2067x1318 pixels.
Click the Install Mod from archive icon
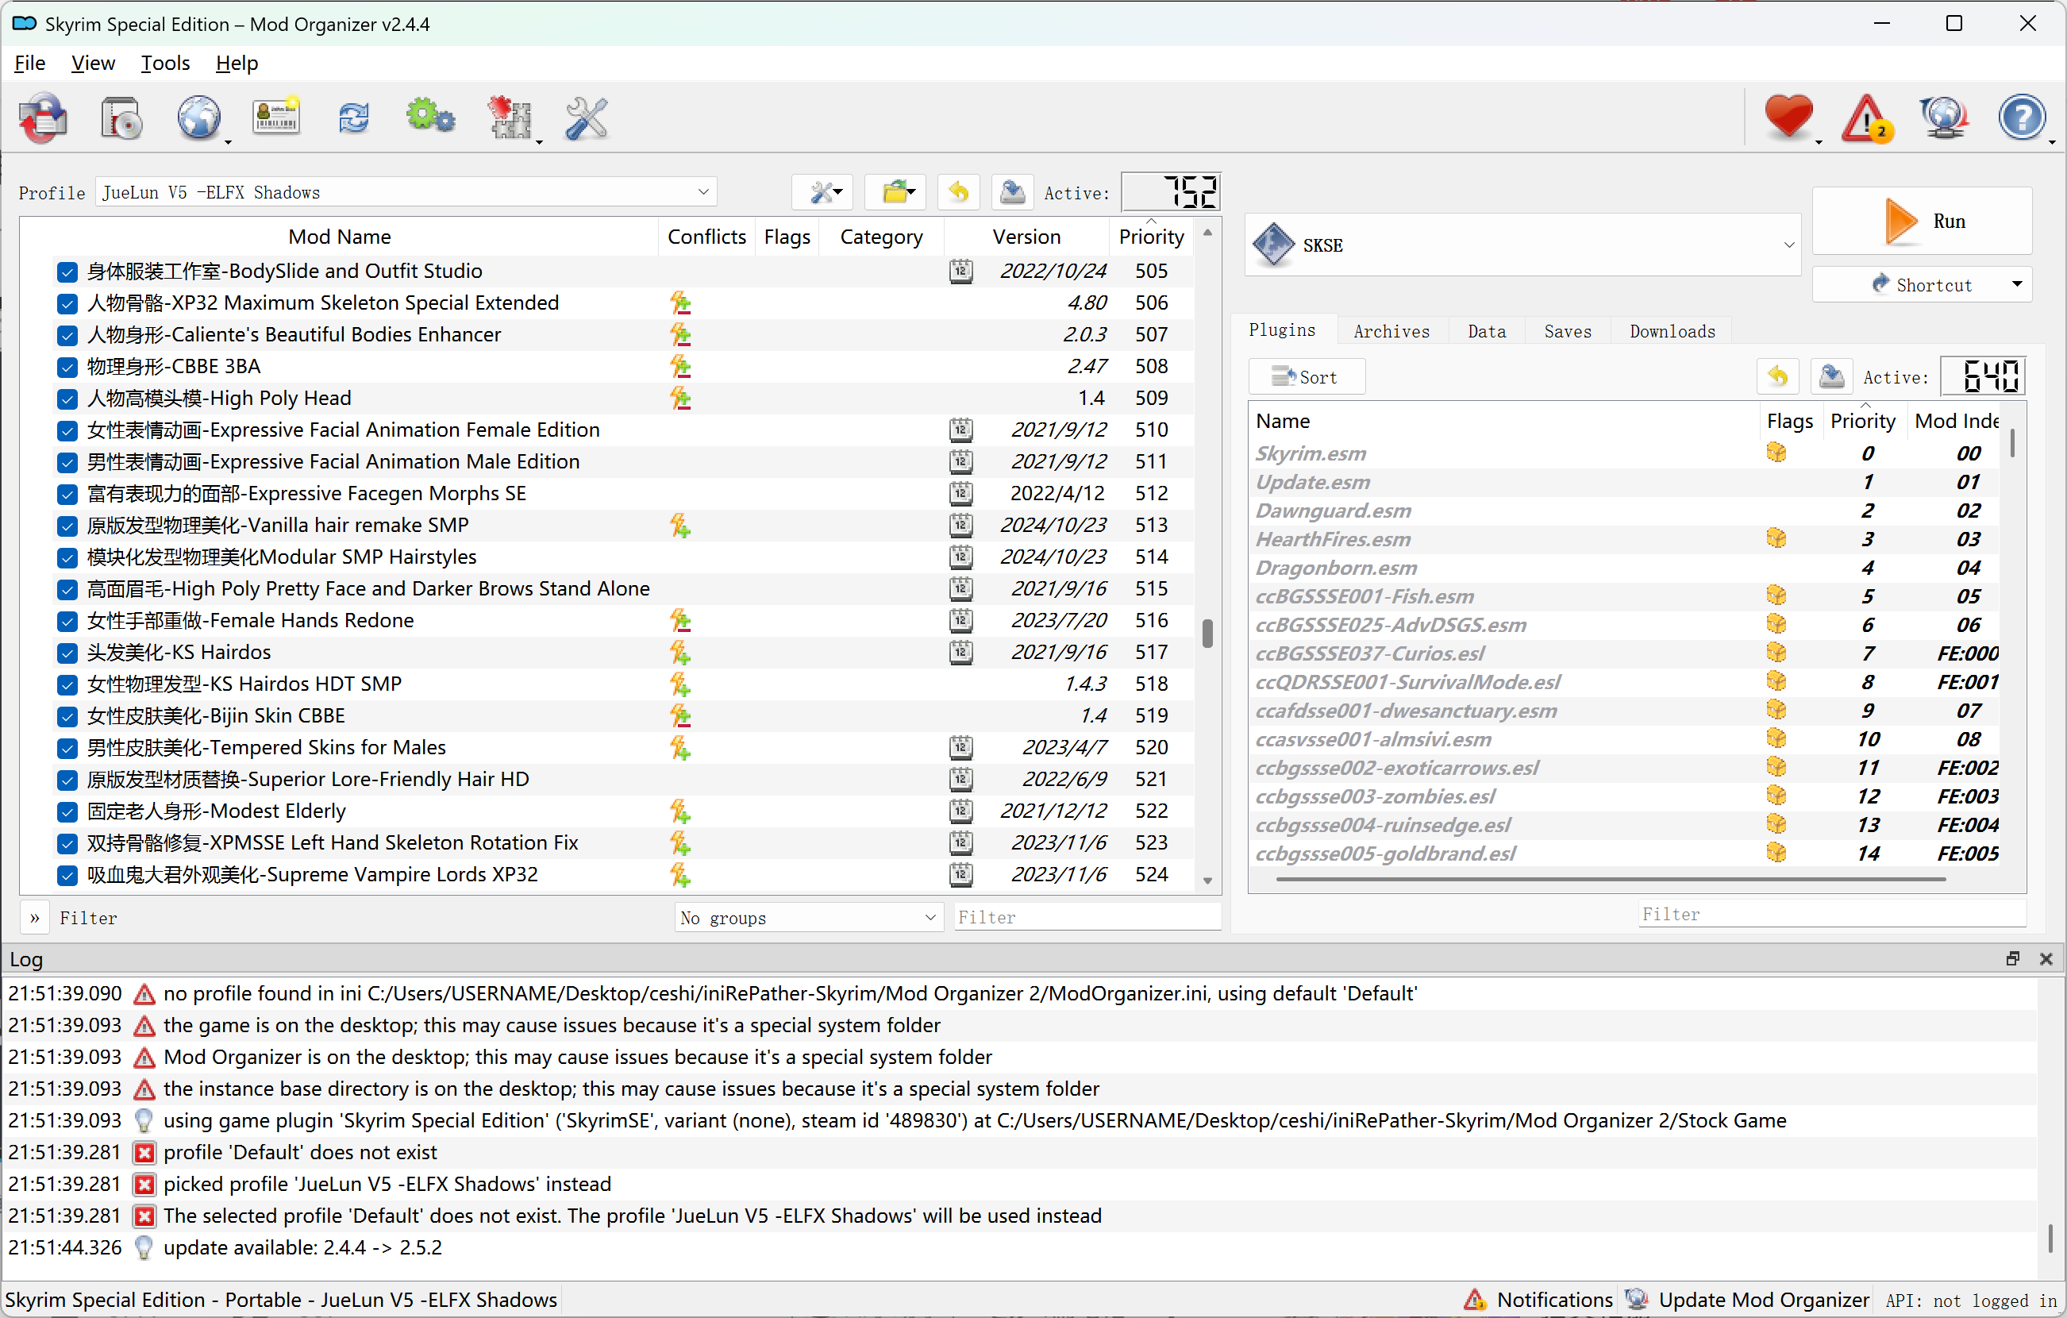121,118
